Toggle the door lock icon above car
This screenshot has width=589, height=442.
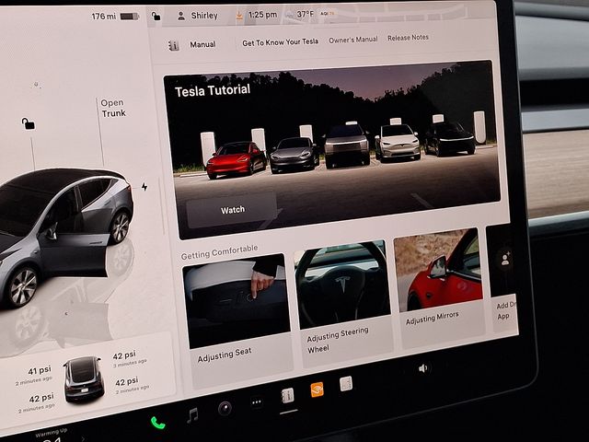coord(29,123)
